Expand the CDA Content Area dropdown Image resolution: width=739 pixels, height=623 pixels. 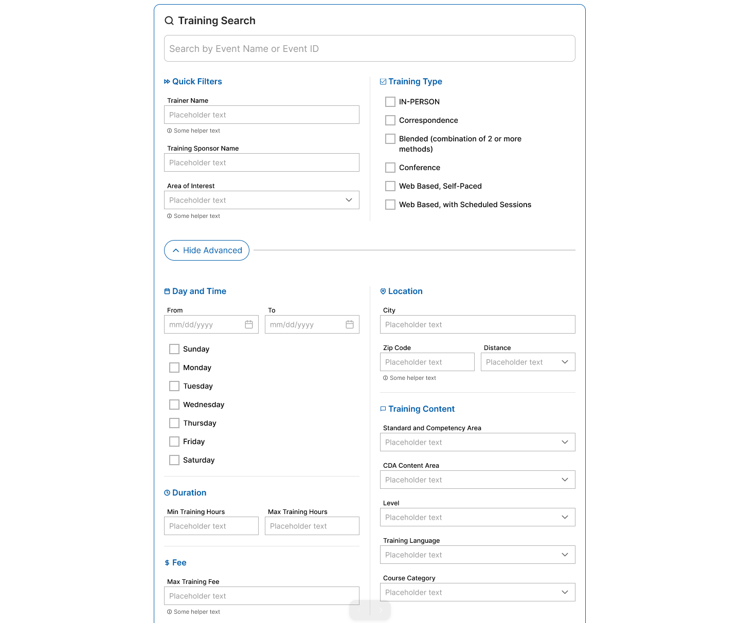click(565, 480)
